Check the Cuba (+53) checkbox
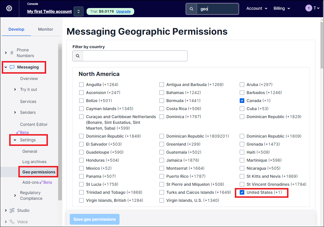The width and height of the screenshot is (324, 227). pyautogui.click(x=242, y=109)
